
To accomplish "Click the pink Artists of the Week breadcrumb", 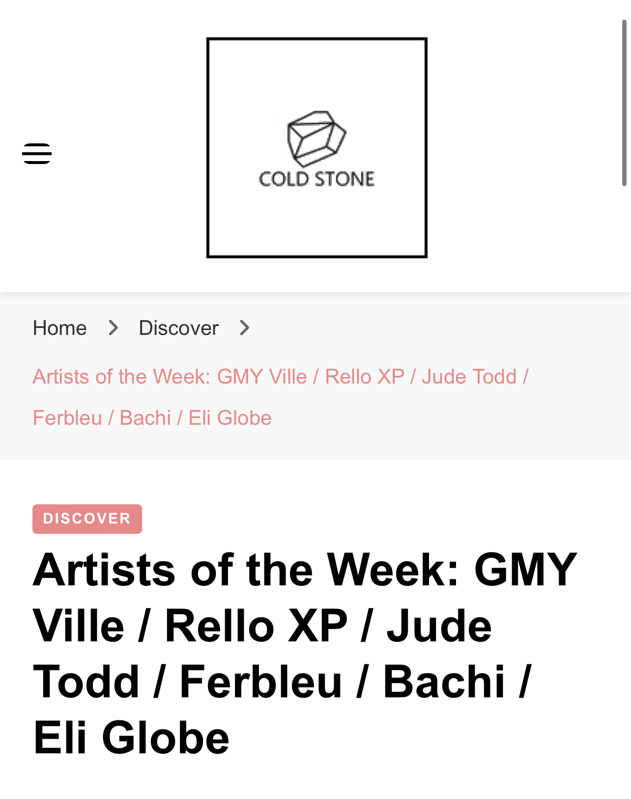I will pyautogui.click(x=281, y=397).
